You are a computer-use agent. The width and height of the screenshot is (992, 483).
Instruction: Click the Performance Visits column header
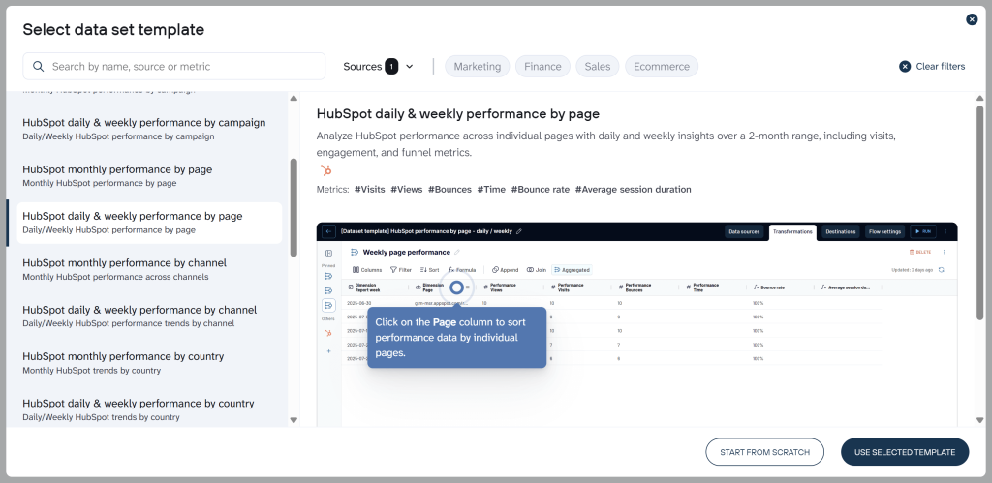click(577, 287)
